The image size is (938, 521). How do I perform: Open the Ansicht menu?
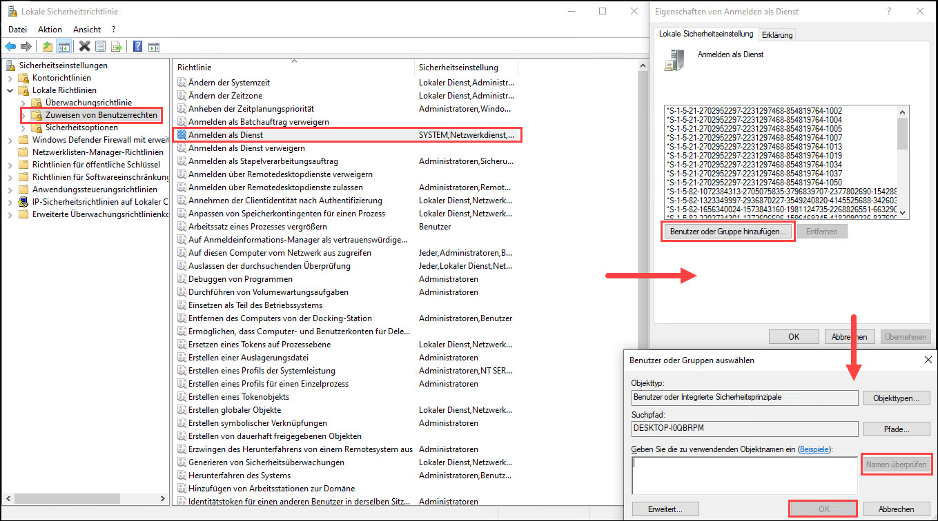coord(87,30)
